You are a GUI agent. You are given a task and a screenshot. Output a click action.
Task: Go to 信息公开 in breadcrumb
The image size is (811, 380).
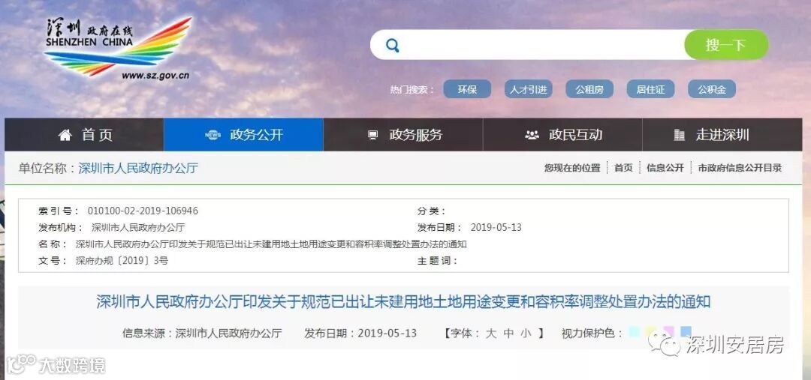[x=665, y=168]
